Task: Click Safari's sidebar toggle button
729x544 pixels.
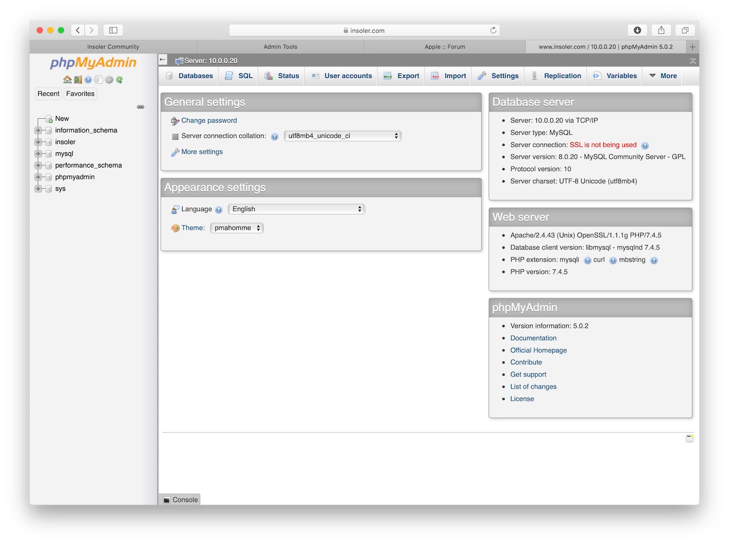Action: (113, 30)
